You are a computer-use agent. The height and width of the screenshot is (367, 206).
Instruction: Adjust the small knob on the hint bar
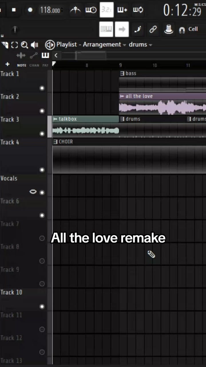tap(15, 29)
